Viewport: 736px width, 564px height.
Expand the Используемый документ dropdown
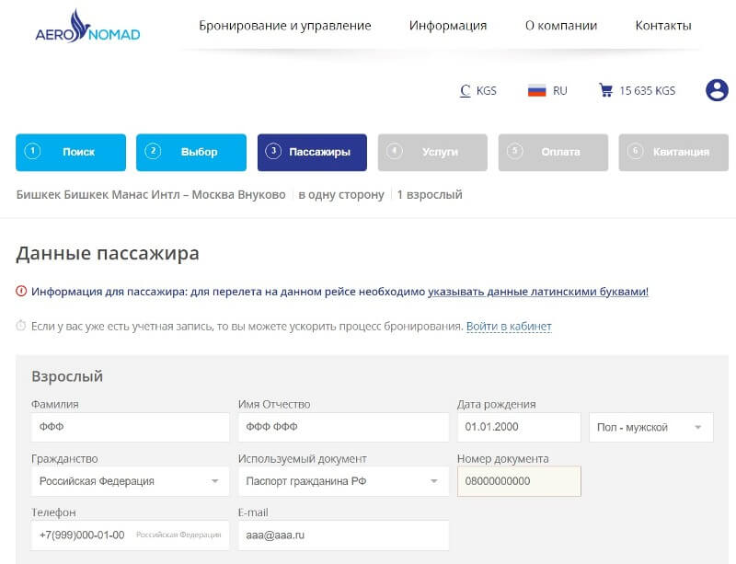(x=343, y=481)
